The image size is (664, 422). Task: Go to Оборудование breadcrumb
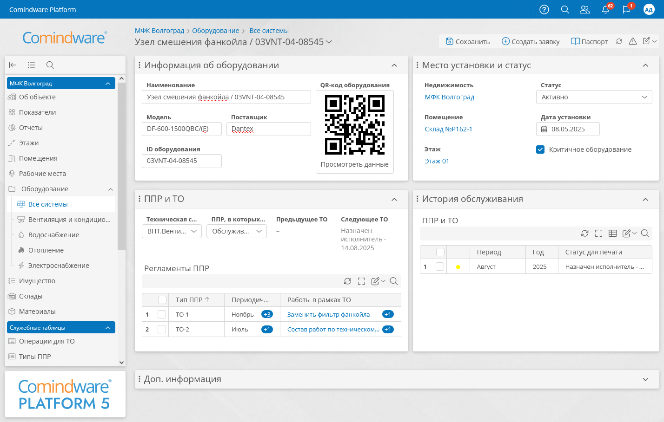coord(215,31)
